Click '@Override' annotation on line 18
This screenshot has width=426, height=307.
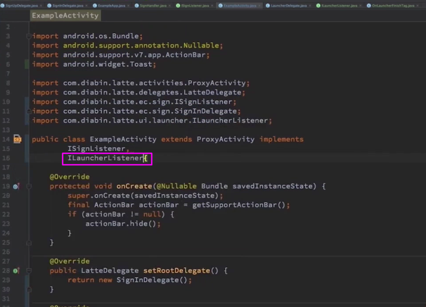click(70, 177)
